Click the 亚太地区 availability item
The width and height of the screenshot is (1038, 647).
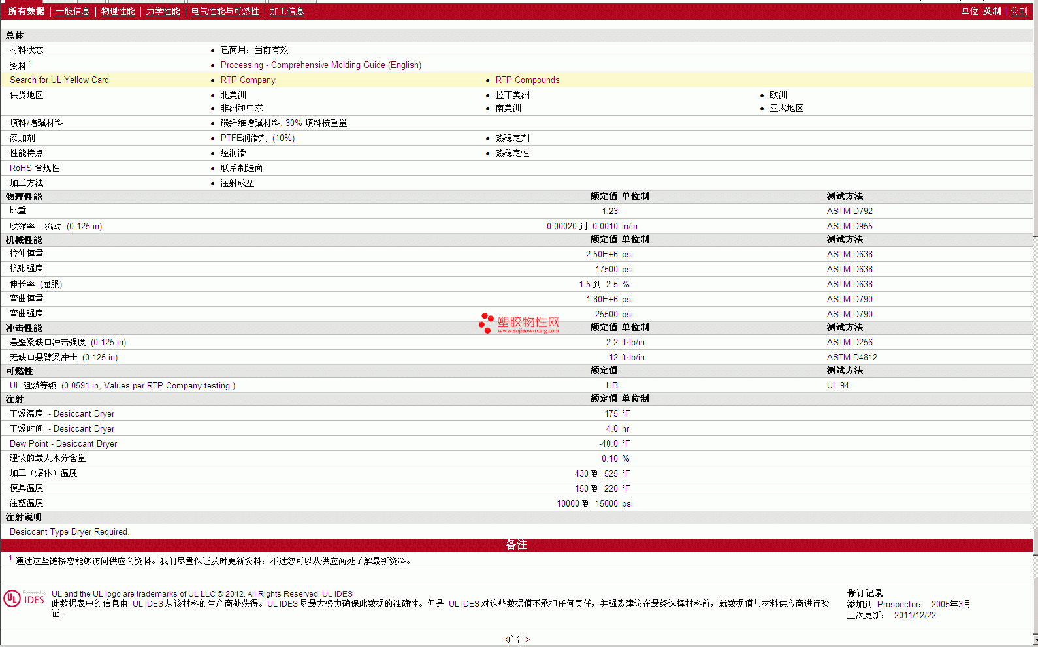click(787, 108)
